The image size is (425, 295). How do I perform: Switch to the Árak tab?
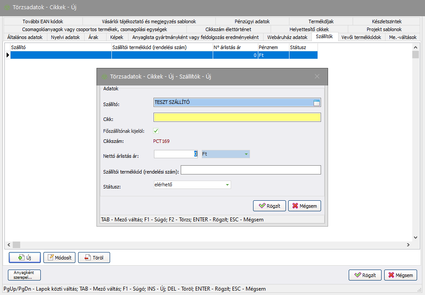(x=93, y=37)
